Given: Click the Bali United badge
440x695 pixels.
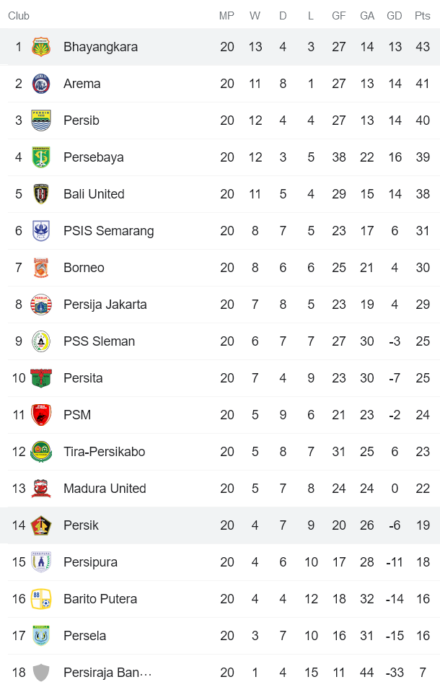Looking at the screenshot, I should 41,193.
